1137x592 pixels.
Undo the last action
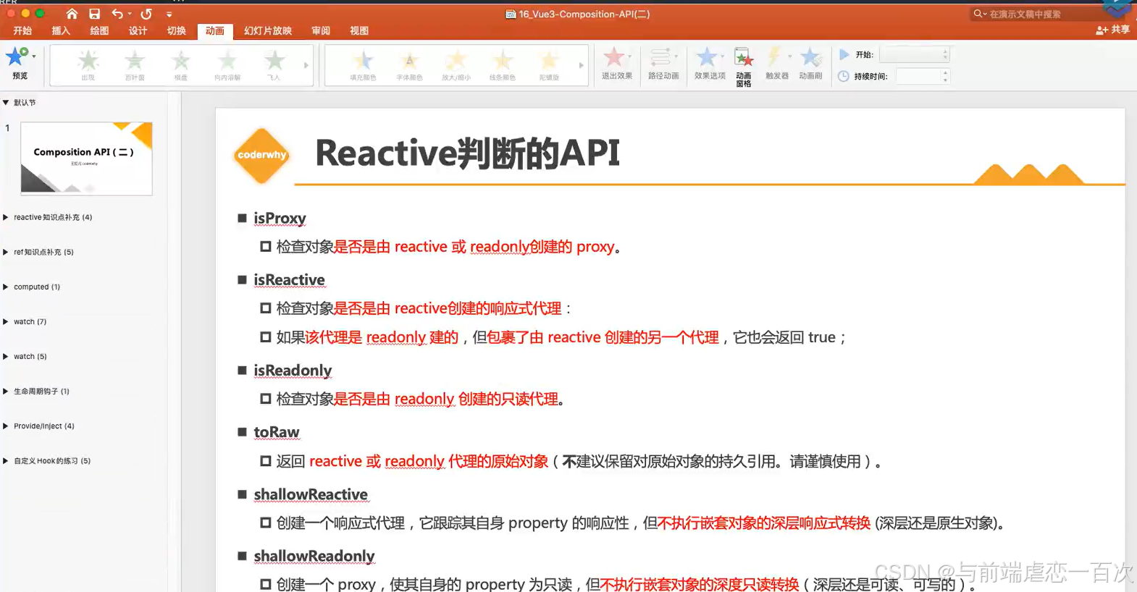[117, 14]
